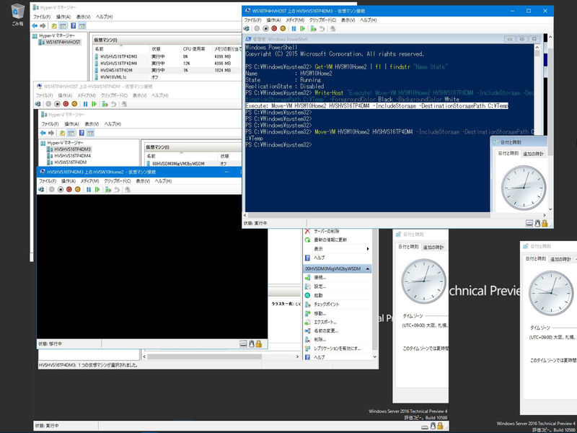Image resolution: width=577 pixels, height=433 pixels.
Task: Click blue help icon in outer Hyper-V Manager toolbar
Action: (74, 26)
